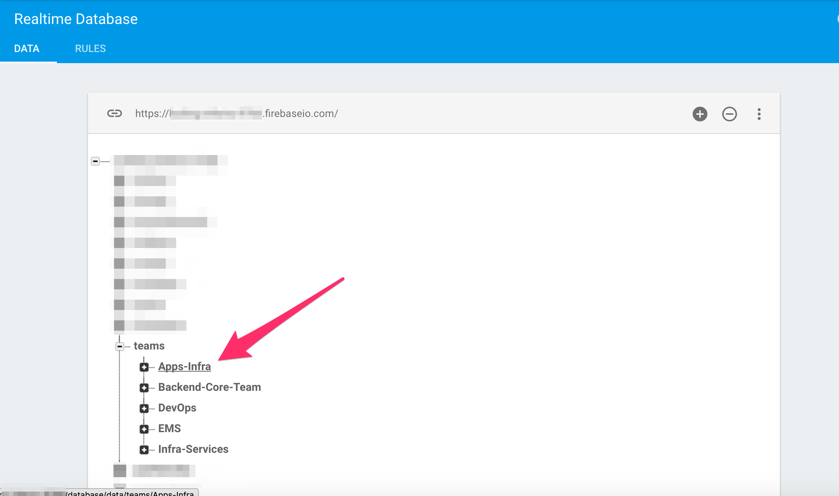Expand the DevOps node

[x=144, y=409]
